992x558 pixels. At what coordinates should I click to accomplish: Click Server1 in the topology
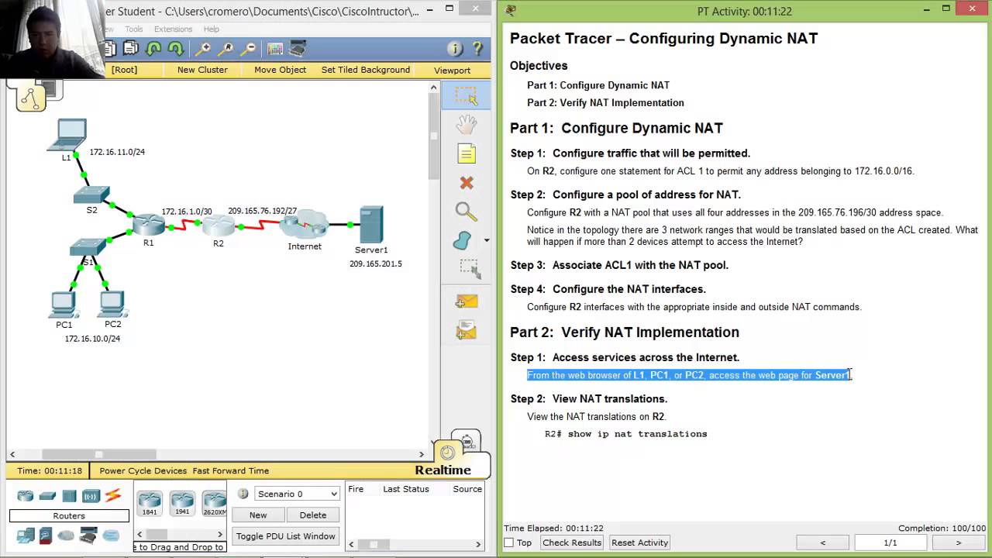pos(371,225)
